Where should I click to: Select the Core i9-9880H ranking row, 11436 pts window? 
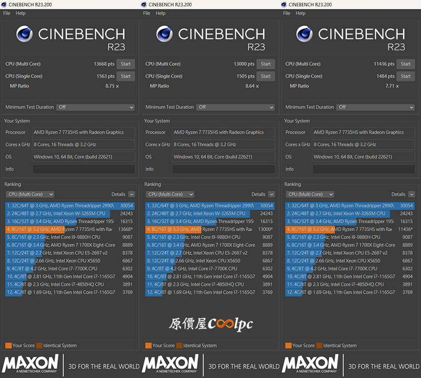[350, 237]
